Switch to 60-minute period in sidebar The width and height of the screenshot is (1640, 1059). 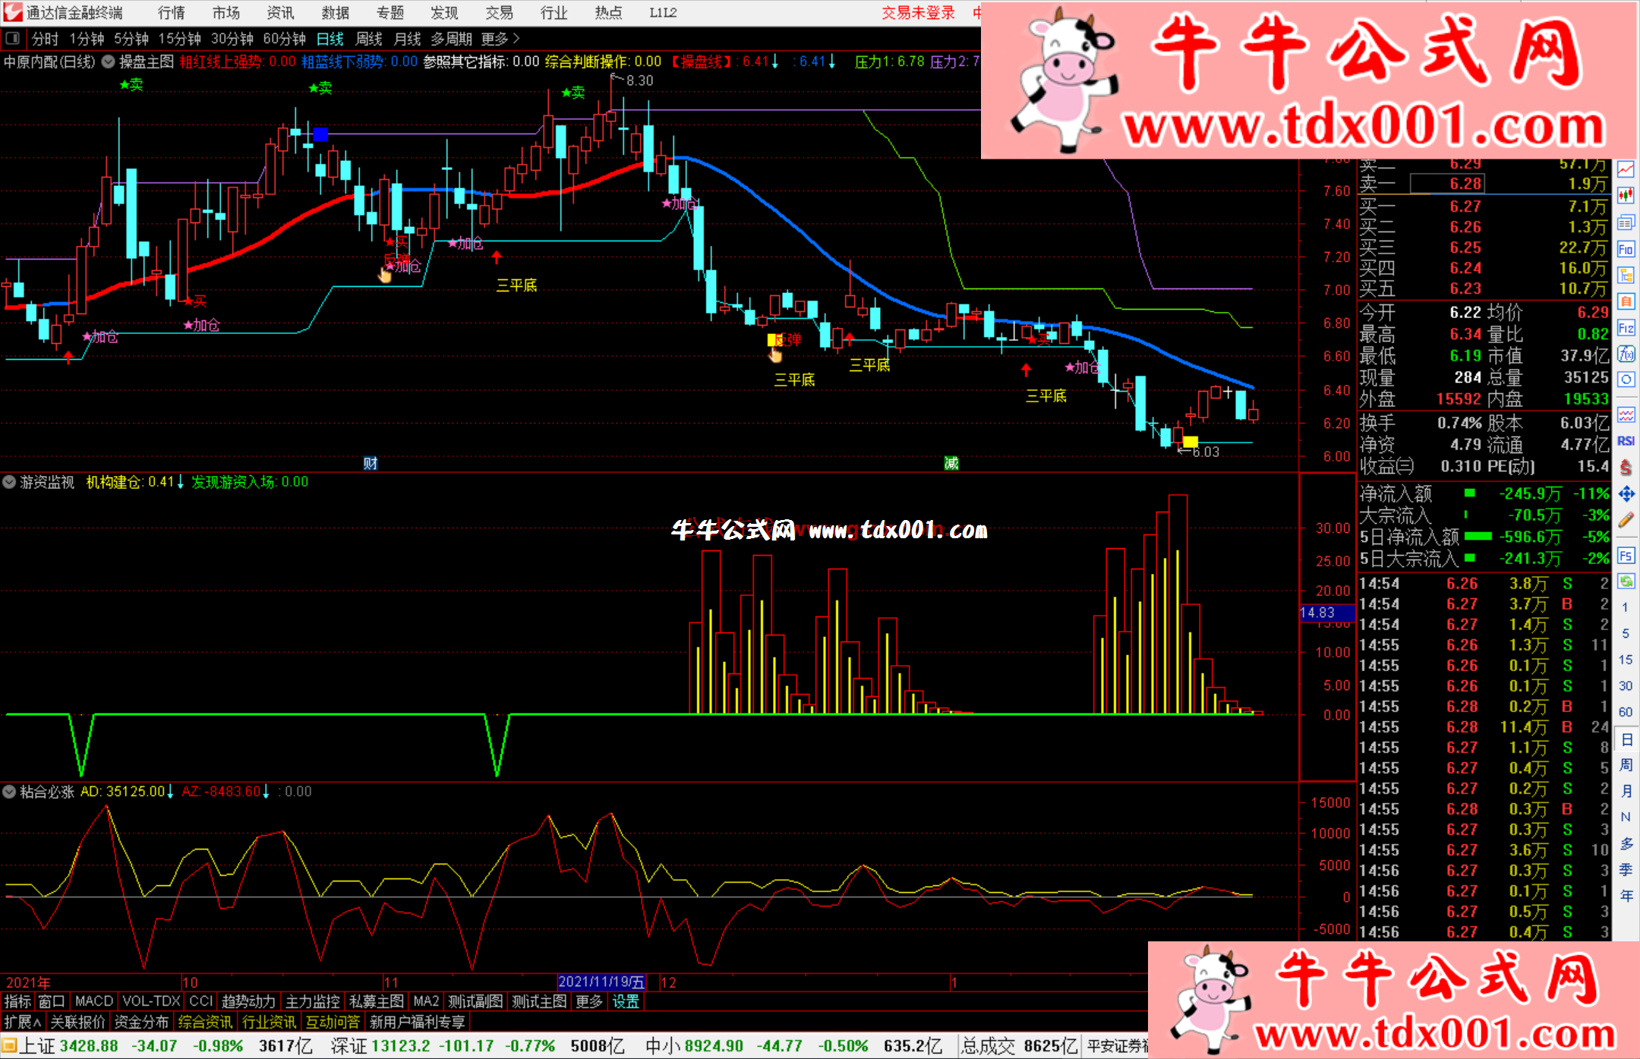coord(1625,712)
